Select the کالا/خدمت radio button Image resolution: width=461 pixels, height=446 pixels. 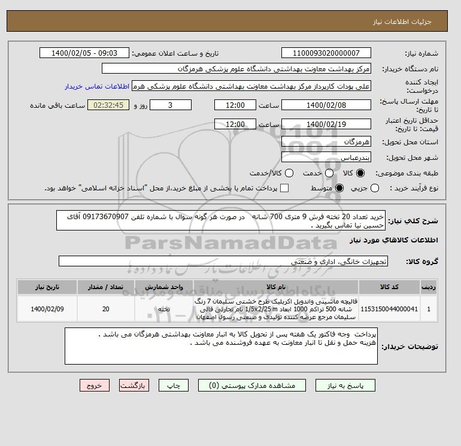[289, 173]
